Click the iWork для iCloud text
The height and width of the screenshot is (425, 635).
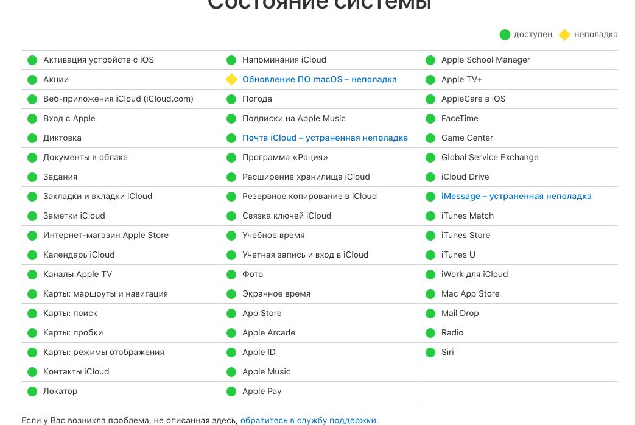(x=475, y=274)
